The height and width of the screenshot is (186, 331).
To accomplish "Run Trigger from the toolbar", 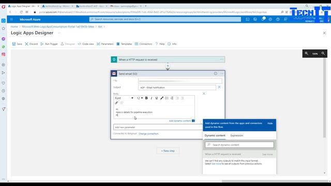I will coord(49,44).
